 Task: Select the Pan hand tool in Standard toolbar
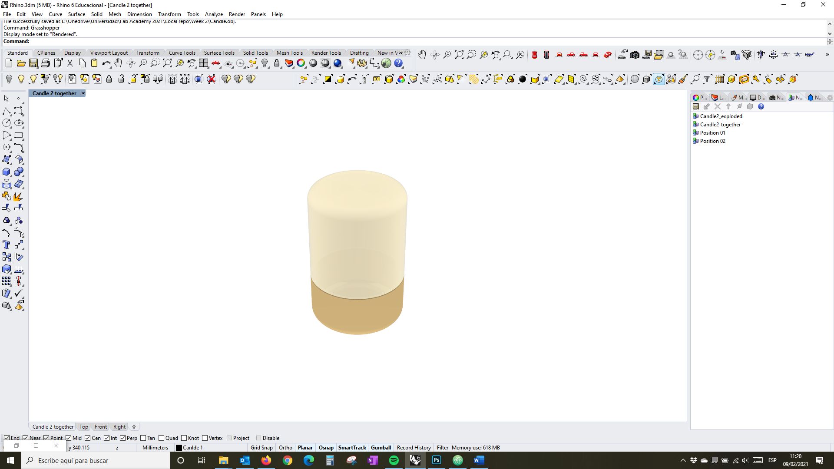(x=118, y=63)
